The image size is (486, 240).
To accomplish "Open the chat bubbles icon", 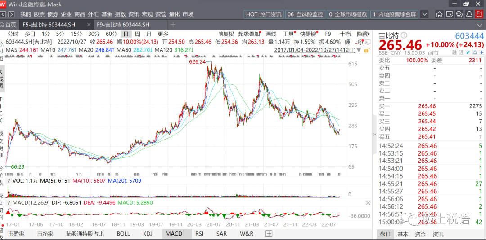I will click(x=459, y=14).
